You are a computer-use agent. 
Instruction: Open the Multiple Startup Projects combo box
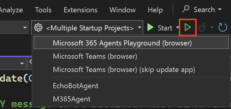click(87, 27)
